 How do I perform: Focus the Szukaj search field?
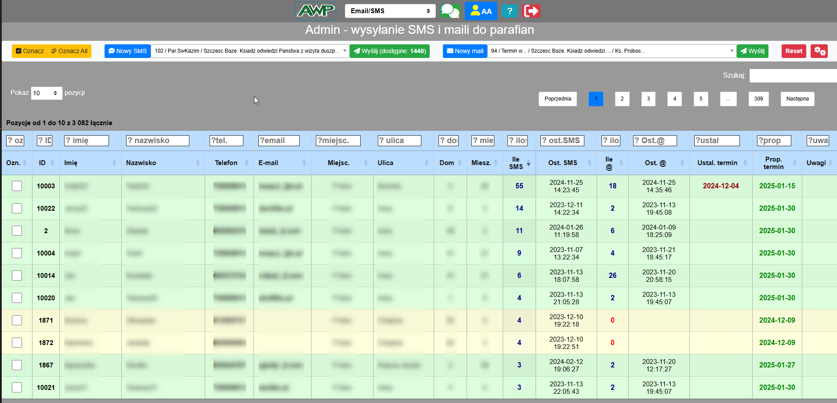tap(793, 76)
